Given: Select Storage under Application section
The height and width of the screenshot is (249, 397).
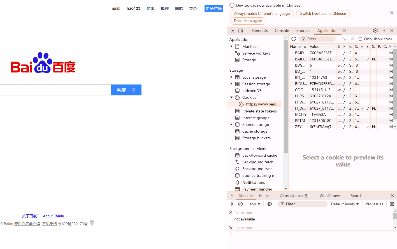Looking at the screenshot, I should coord(249,60).
